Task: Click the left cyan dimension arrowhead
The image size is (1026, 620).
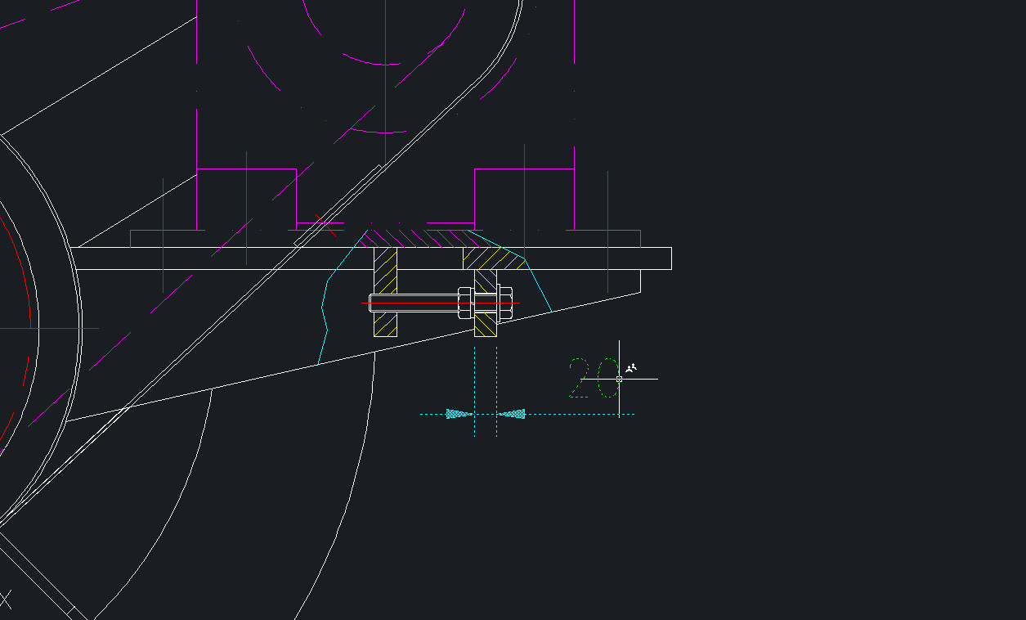Action: (458, 414)
